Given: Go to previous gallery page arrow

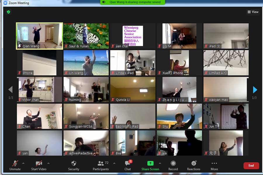Looking at the screenshot, I should tap(11, 90).
